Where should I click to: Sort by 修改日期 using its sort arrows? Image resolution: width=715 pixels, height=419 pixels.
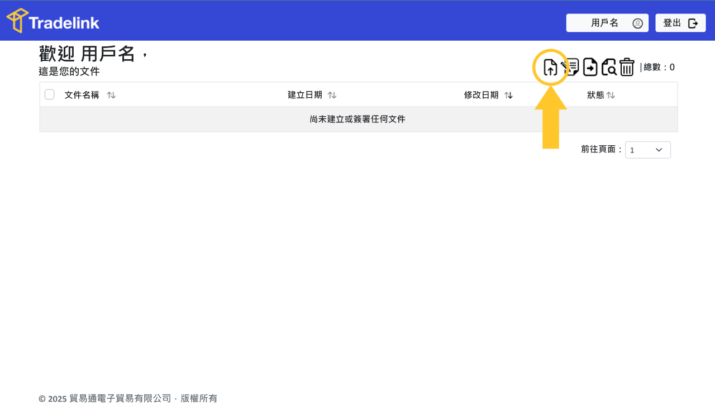pos(508,95)
